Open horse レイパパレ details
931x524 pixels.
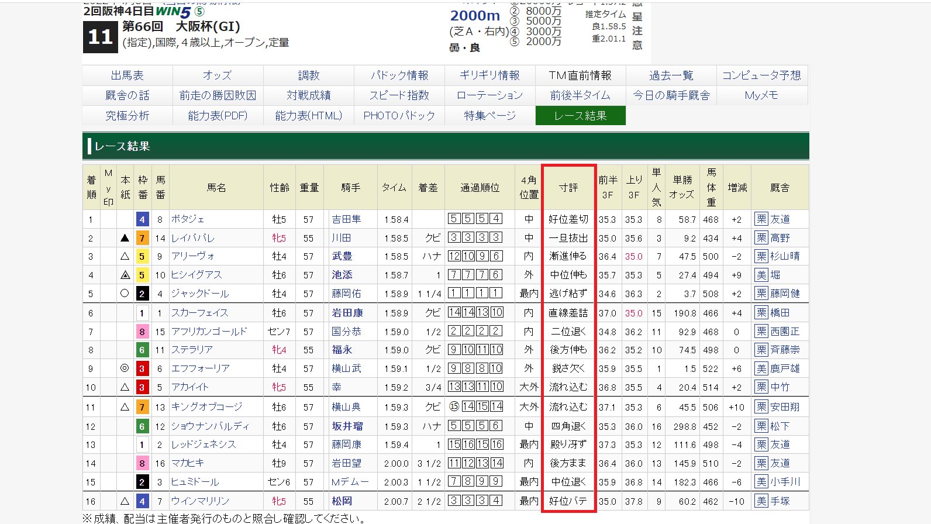(193, 238)
